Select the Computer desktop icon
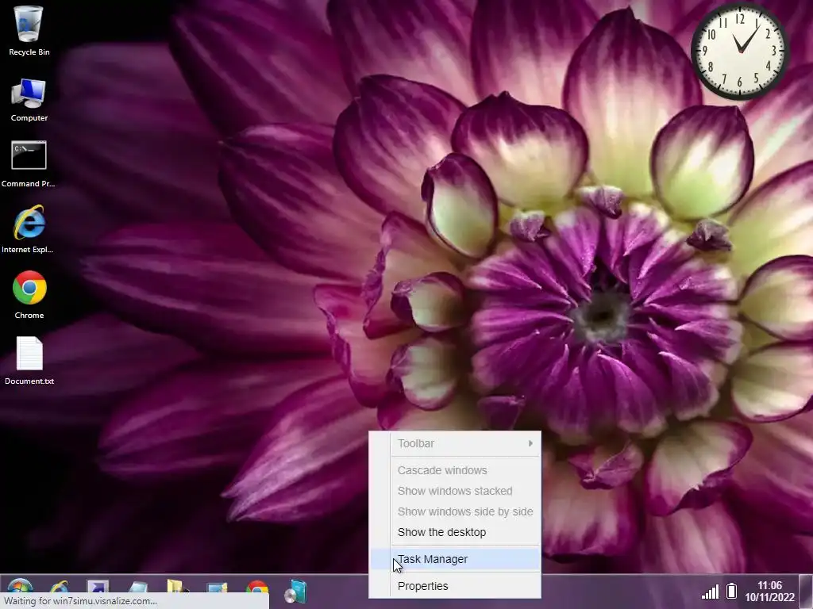The image size is (813, 609). click(x=29, y=100)
